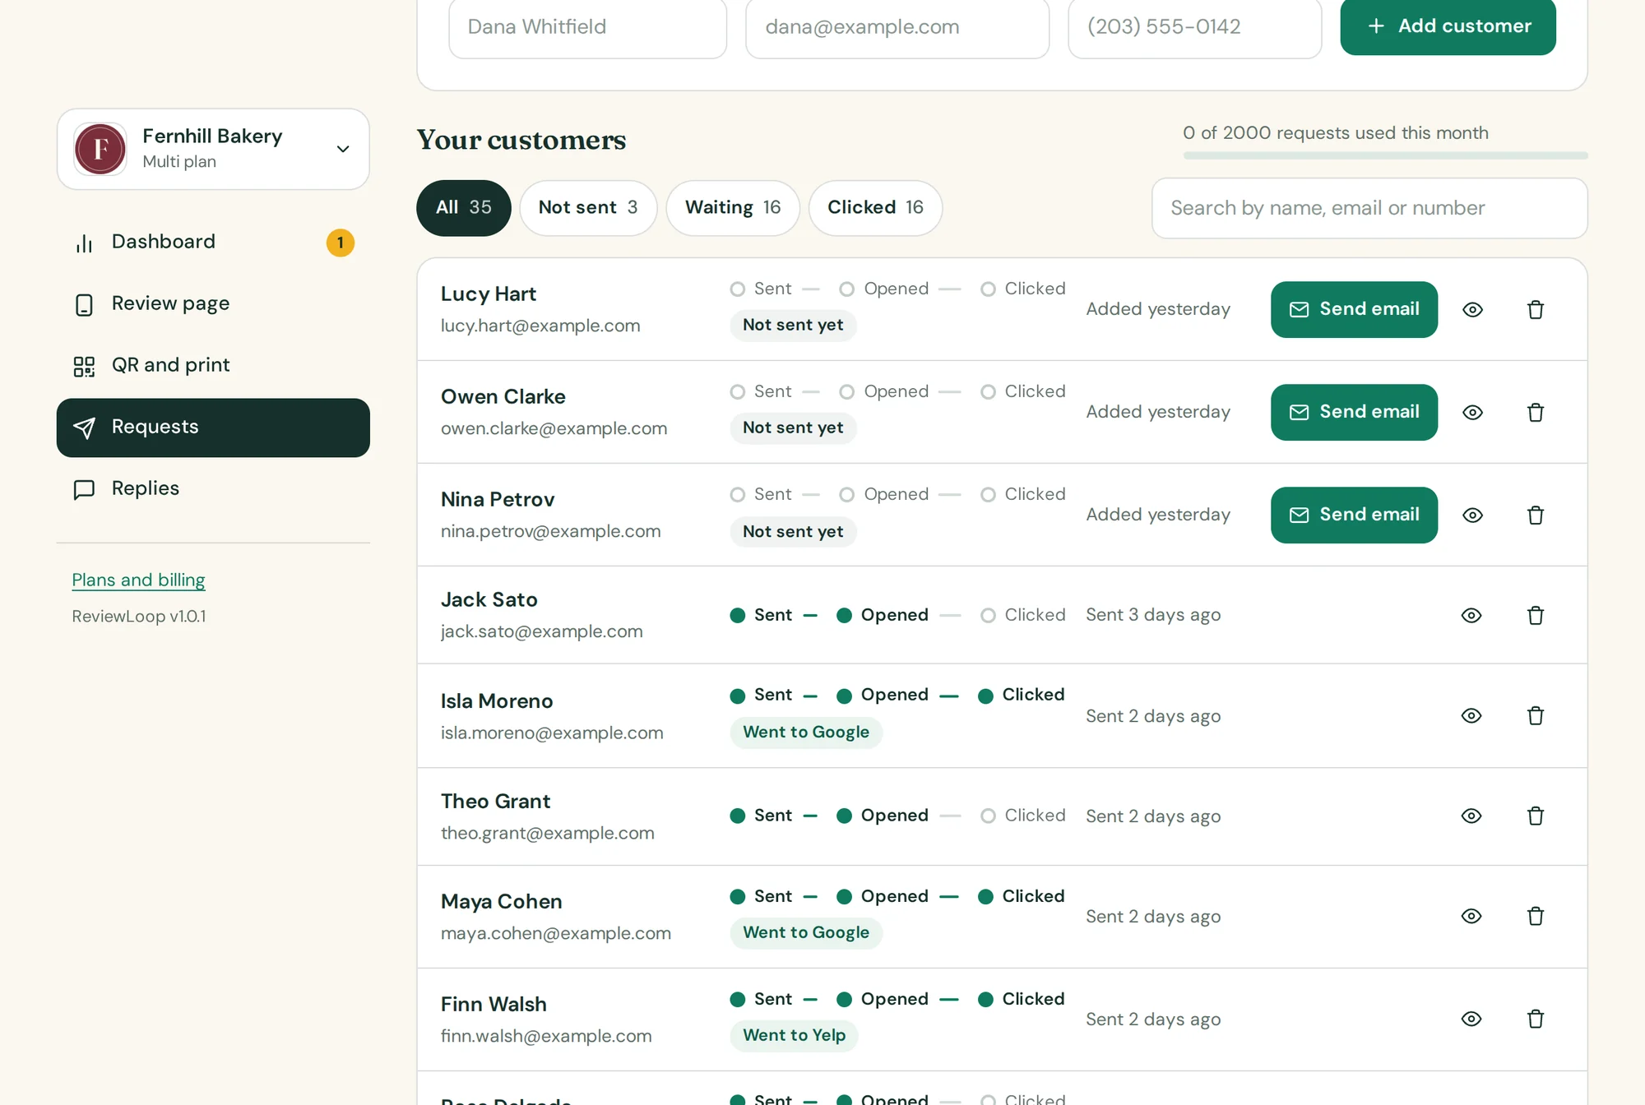Select Requests in the sidebar

click(x=213, y=428)
